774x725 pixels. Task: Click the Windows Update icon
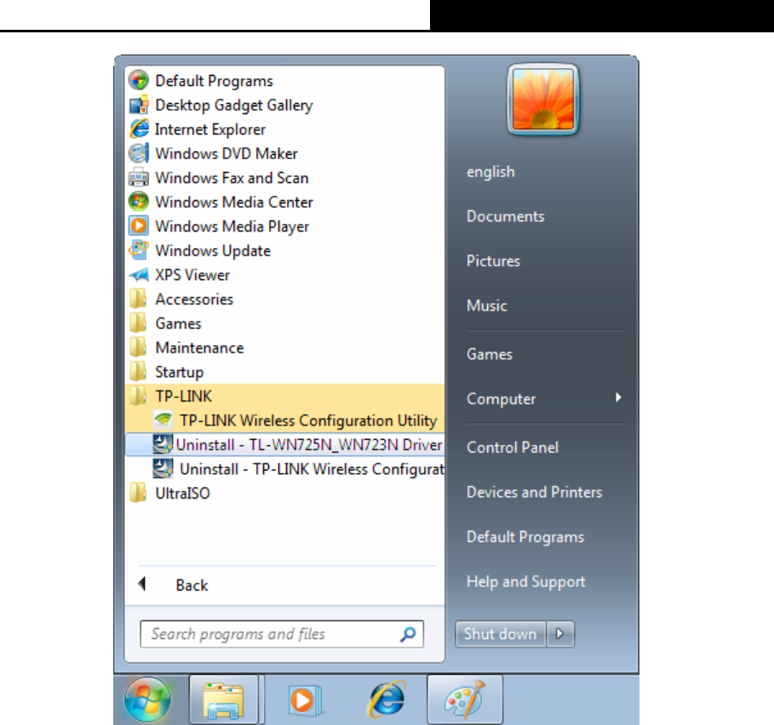(x=139, y=250)
